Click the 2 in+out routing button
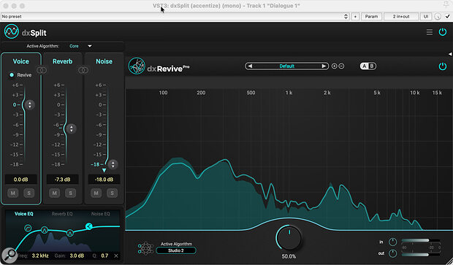Viewport: 453px width, 265px height. pos(401,17)
